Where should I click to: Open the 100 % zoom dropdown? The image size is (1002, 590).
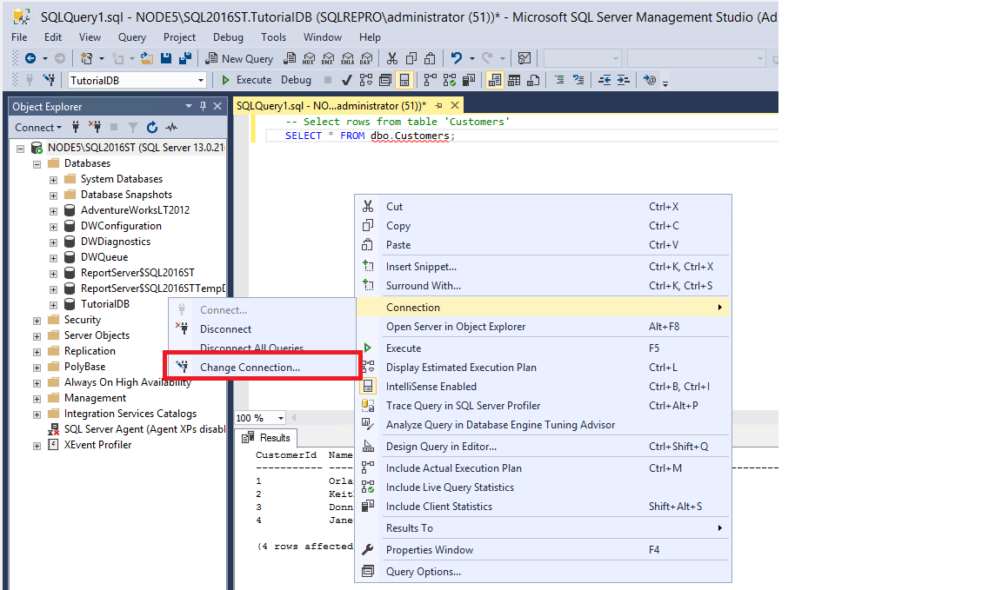tap(281, 419)
